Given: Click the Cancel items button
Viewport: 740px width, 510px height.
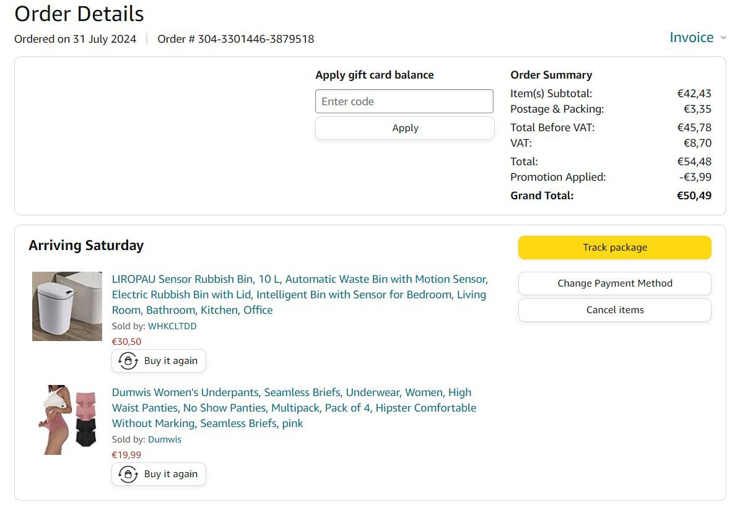Looking at the screenshot, I should [x=614, y=310].
